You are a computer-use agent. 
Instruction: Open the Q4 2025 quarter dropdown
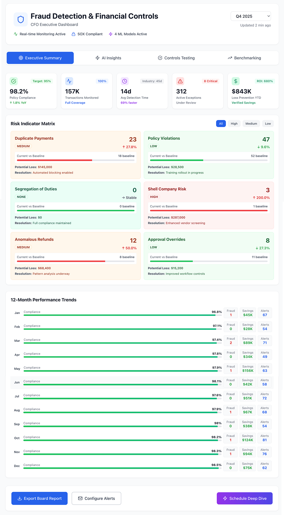(251, 16)
